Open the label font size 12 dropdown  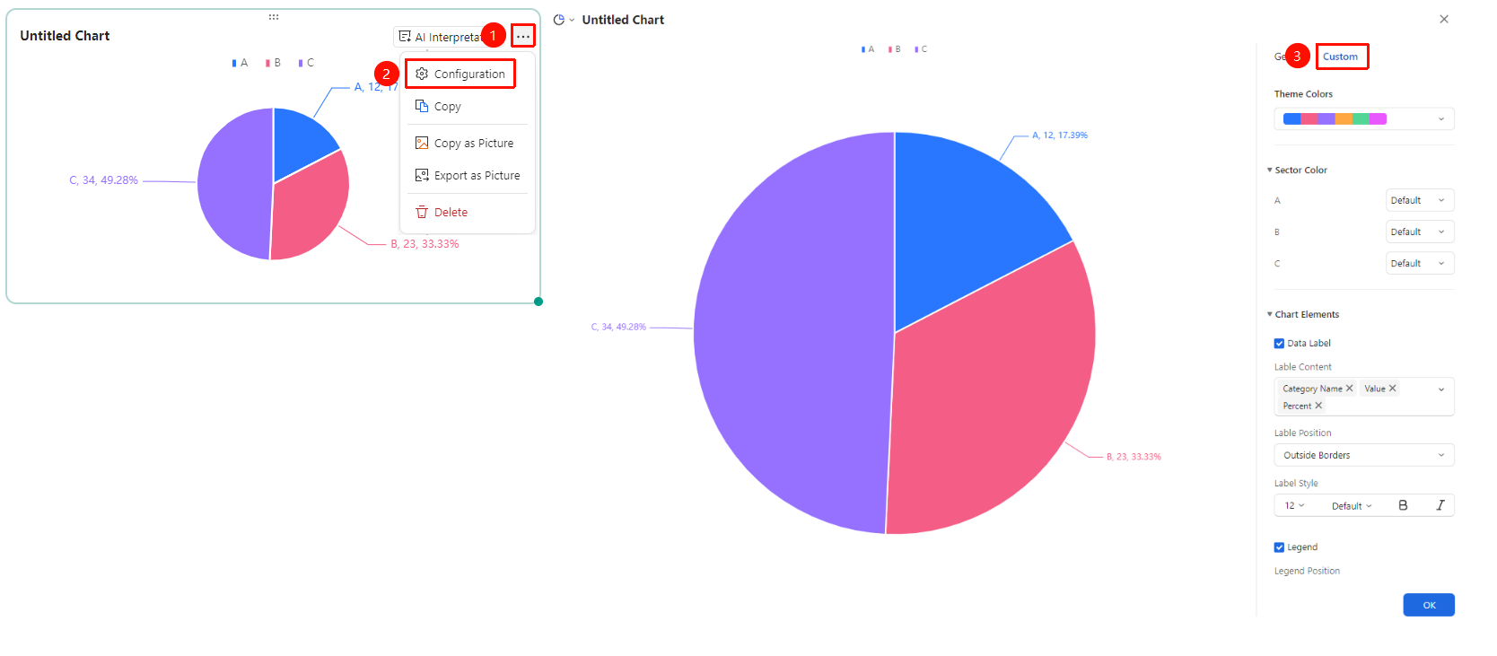point(1294,506)
